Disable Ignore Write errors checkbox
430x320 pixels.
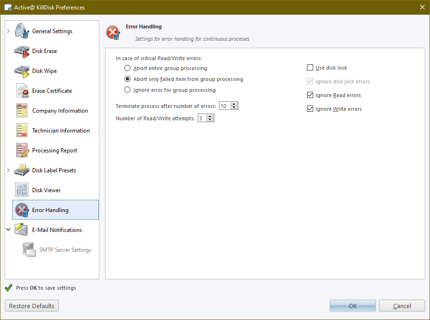coord(310,109)
